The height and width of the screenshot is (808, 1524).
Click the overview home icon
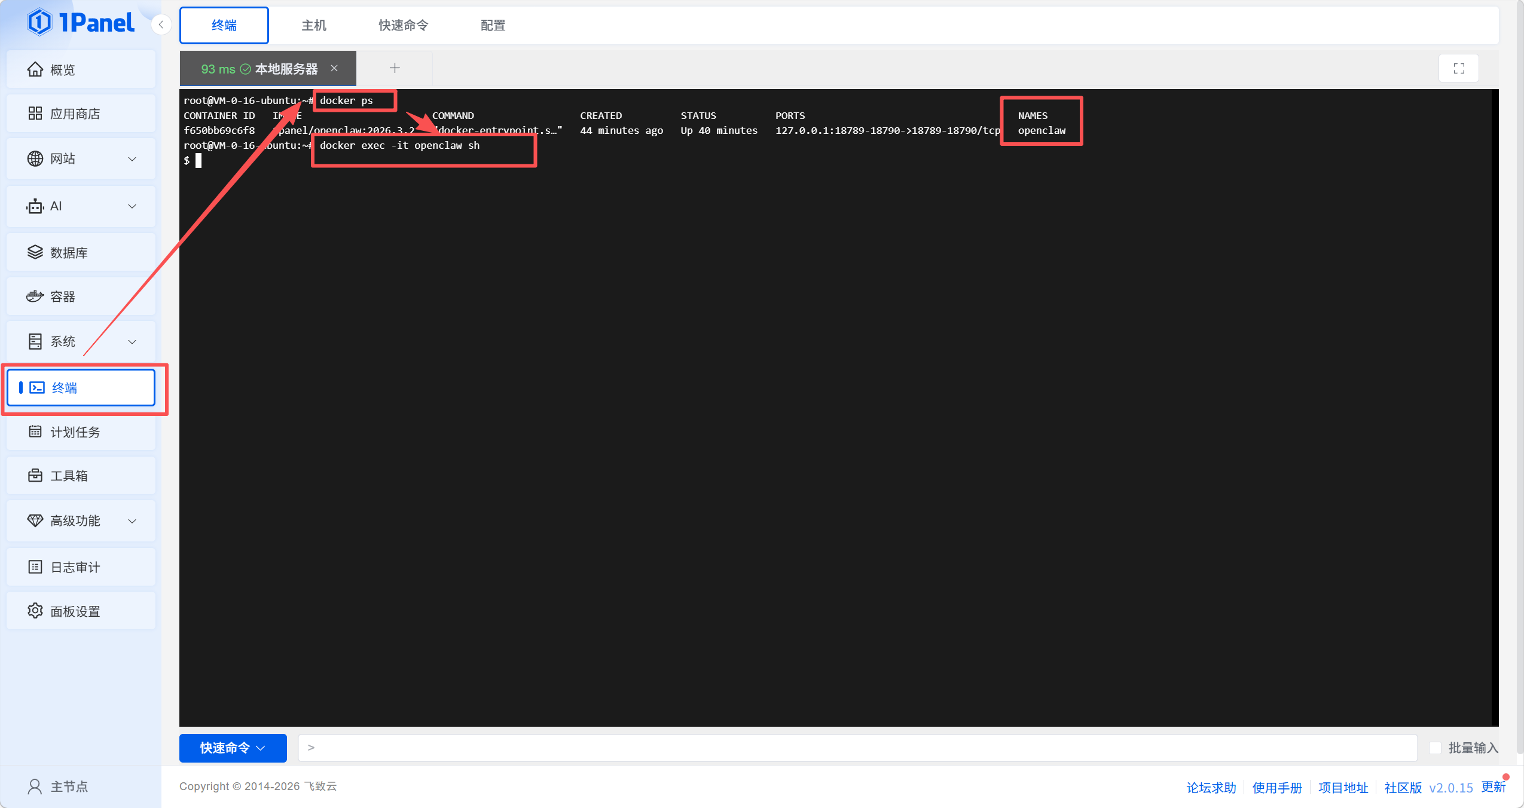click(x=35, y=70)
